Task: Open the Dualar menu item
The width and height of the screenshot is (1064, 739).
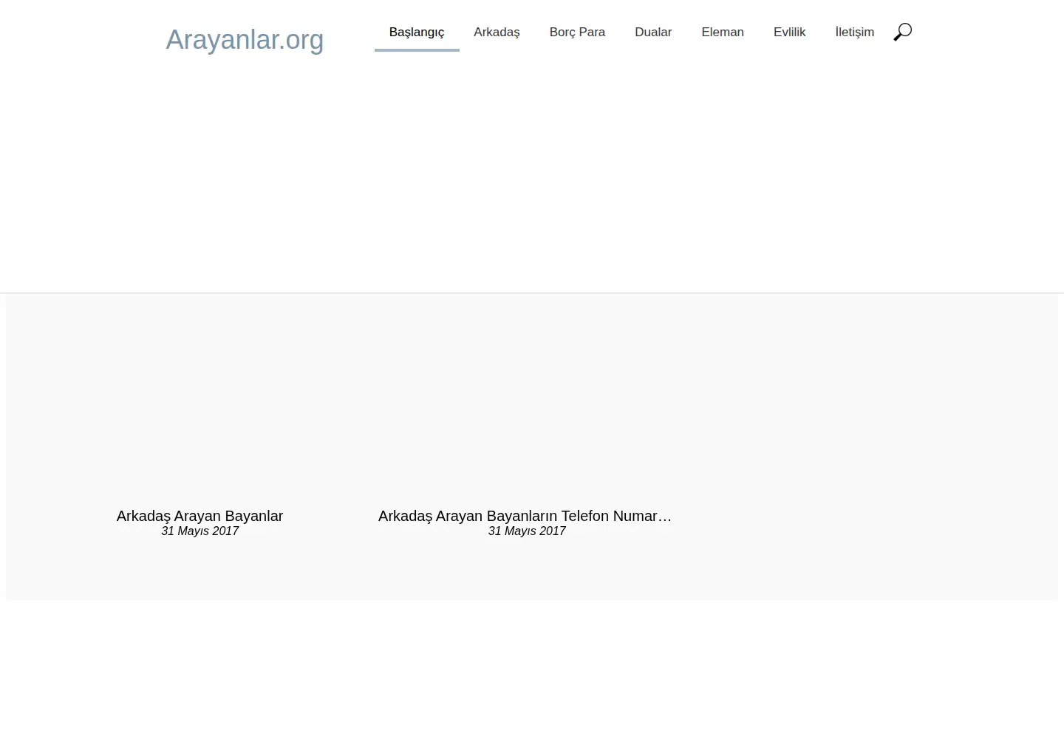Action: pyautogui.click(x=653, y=33)
